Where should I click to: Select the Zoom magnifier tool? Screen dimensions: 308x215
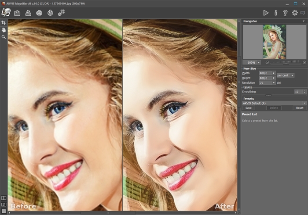4,36
